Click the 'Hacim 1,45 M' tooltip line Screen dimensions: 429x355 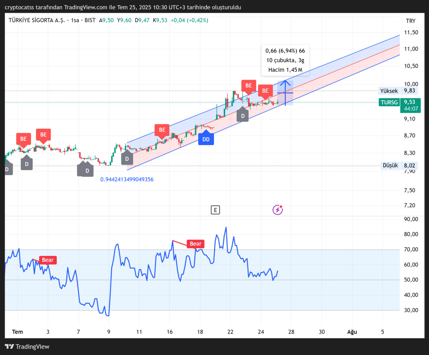[285, 70]
